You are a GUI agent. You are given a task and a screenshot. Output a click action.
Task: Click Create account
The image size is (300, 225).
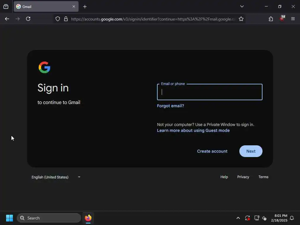[212, 151]
